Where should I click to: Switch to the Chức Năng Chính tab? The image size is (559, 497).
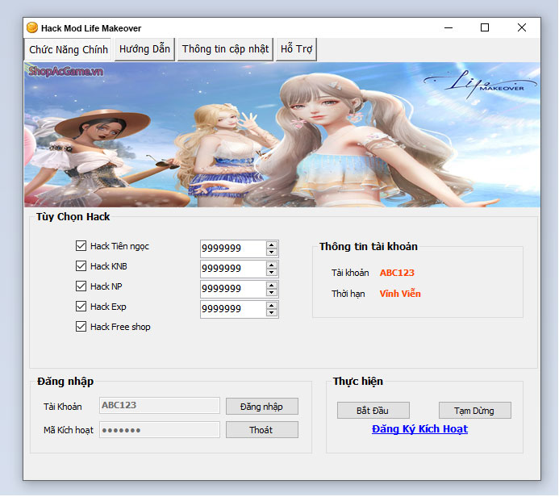click(68, 49)
